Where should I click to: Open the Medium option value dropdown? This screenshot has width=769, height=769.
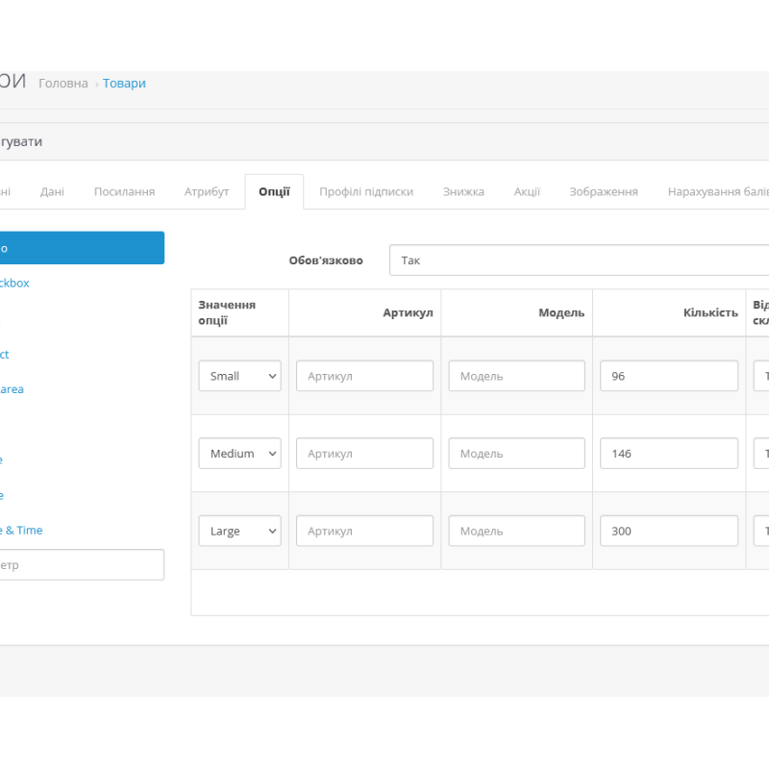point(239,454)
